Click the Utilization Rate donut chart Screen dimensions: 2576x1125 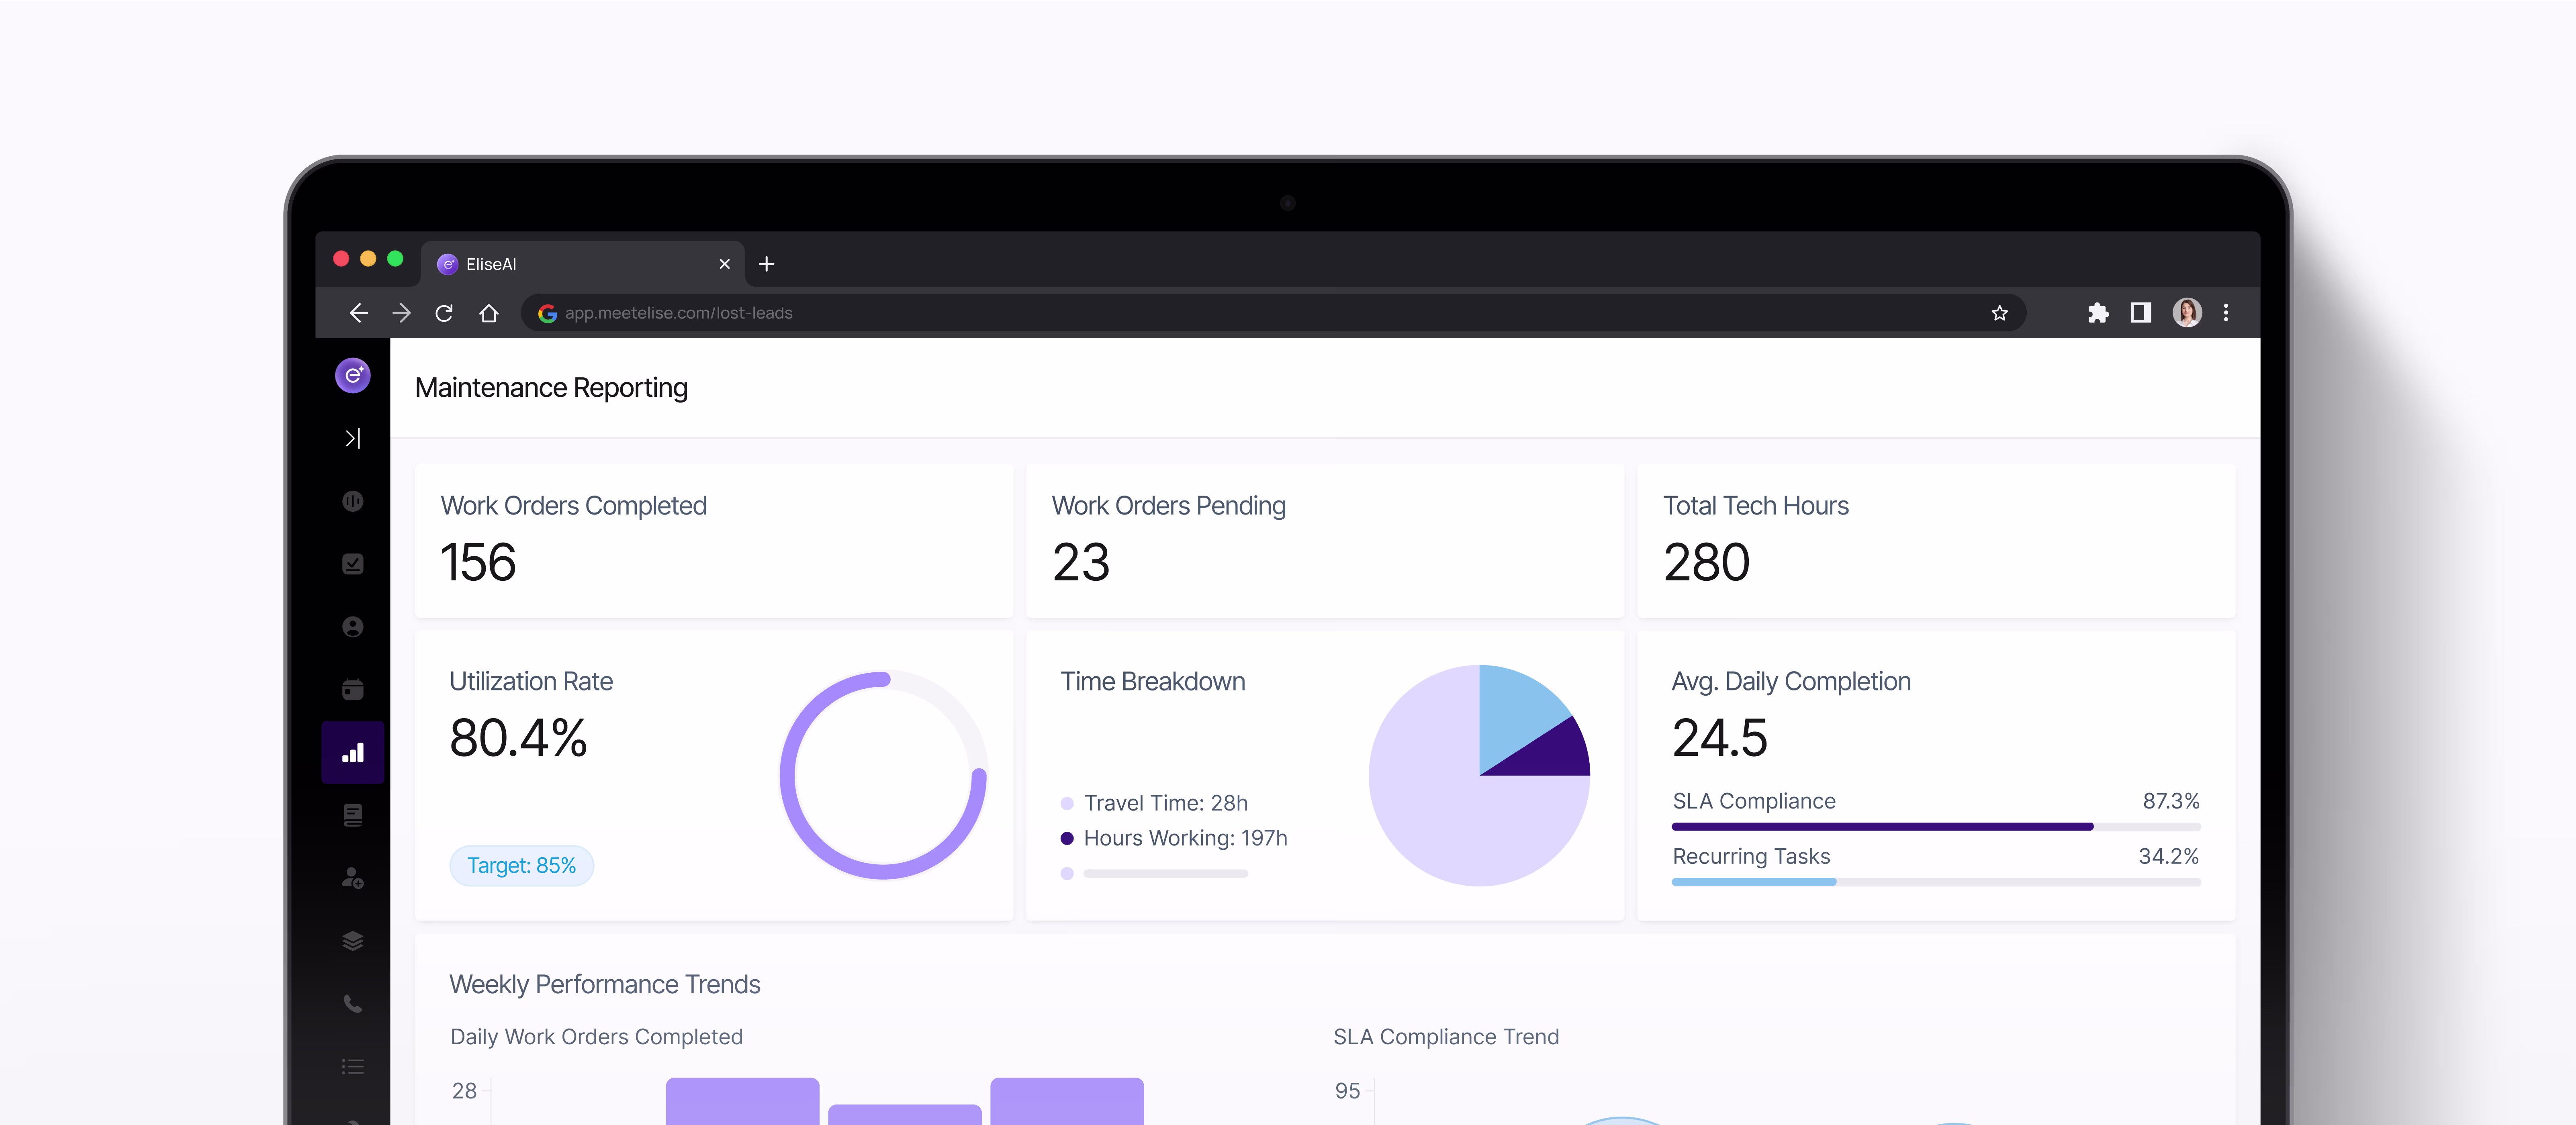click(883, 775)
